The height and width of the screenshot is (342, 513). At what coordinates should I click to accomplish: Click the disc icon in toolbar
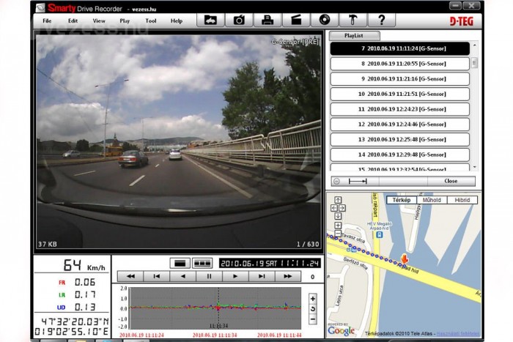pyautogui.click(x=325, y=21)
